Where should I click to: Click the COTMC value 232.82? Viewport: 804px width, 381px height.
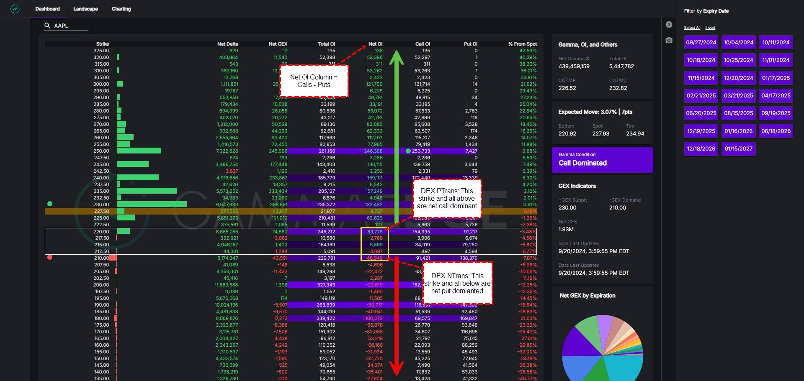tap(618, 88)
